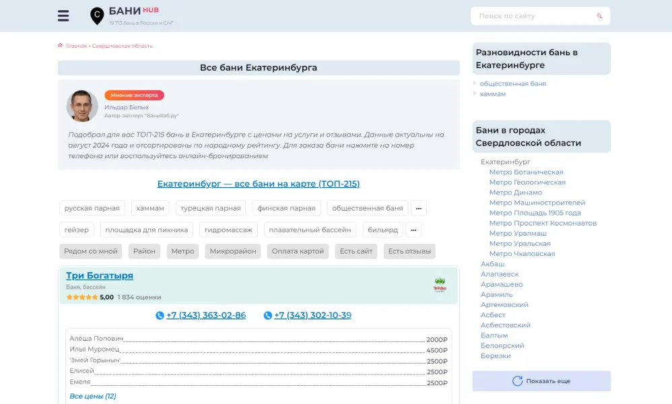Toggle the 'Есть отзывы' filter
Screen dimensions: 672x404
409,251
